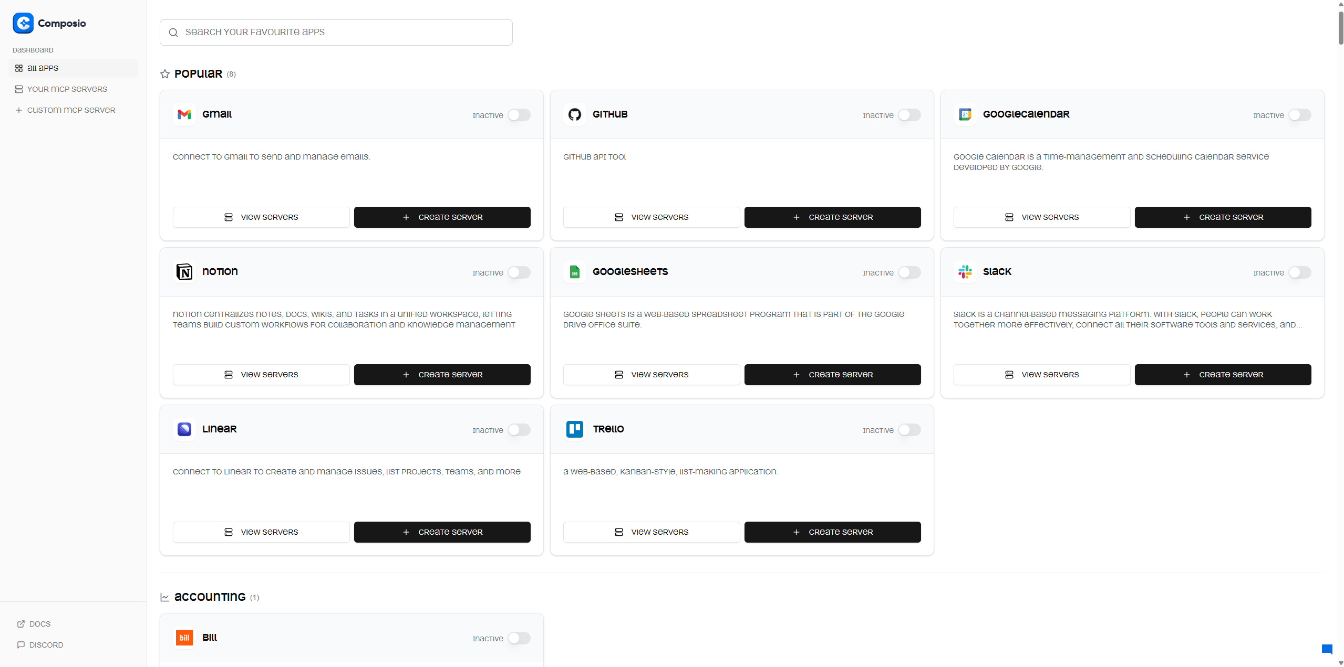Click the Your MCP Servers icon
Image resolution: width=1344 pixels, height=667 pixels.
tap(19, 89)
